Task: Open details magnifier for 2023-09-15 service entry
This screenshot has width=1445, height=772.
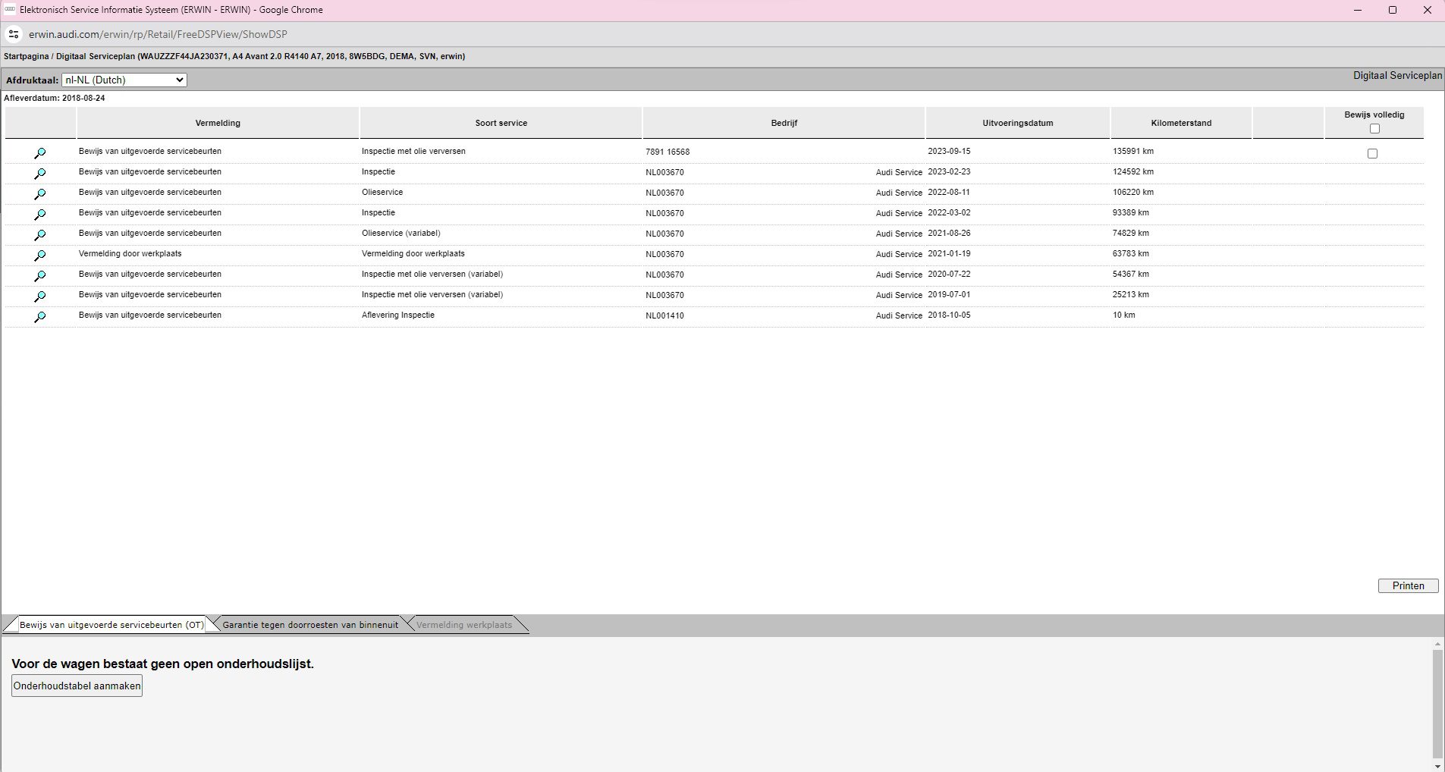Action: 40,153
